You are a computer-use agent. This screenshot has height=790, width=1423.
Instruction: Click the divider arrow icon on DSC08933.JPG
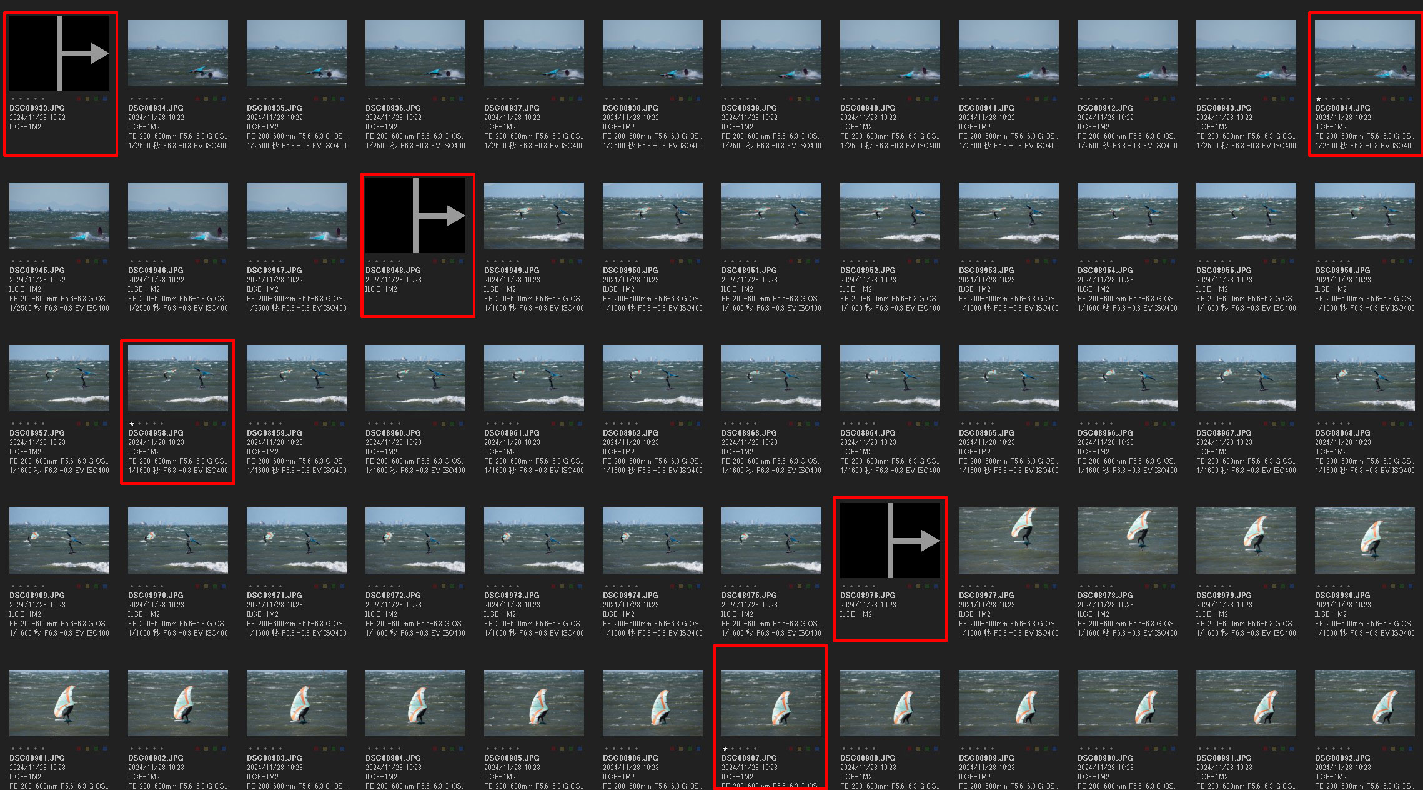pos(59,53)
